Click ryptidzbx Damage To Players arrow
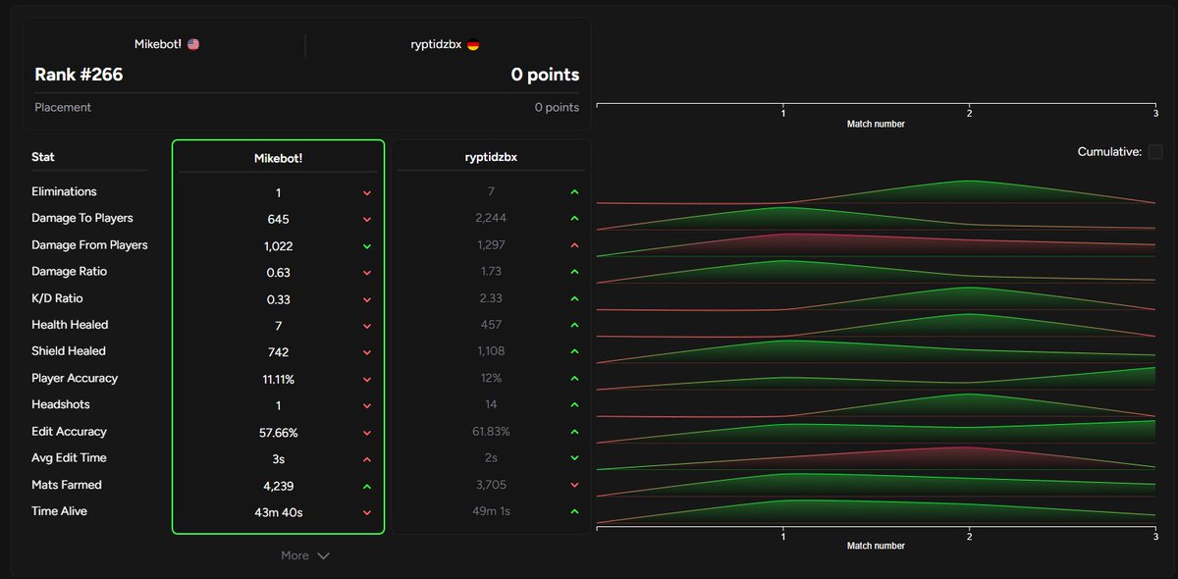Screen dimensions: 1178x579 (x=574, y=219)
